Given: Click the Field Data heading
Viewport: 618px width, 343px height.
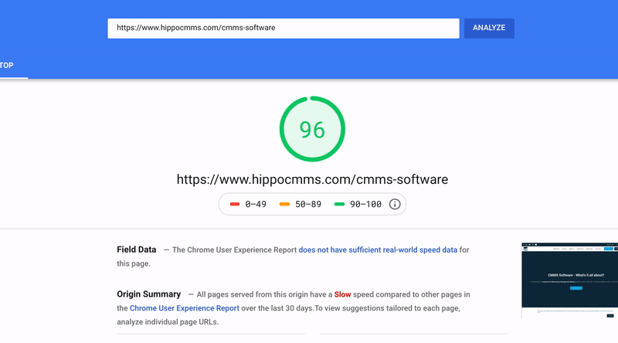Looking at the screenshot, I should [x=137, y=250].
